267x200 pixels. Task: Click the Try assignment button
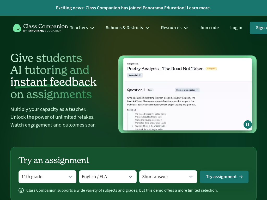[x=224, y=177]
